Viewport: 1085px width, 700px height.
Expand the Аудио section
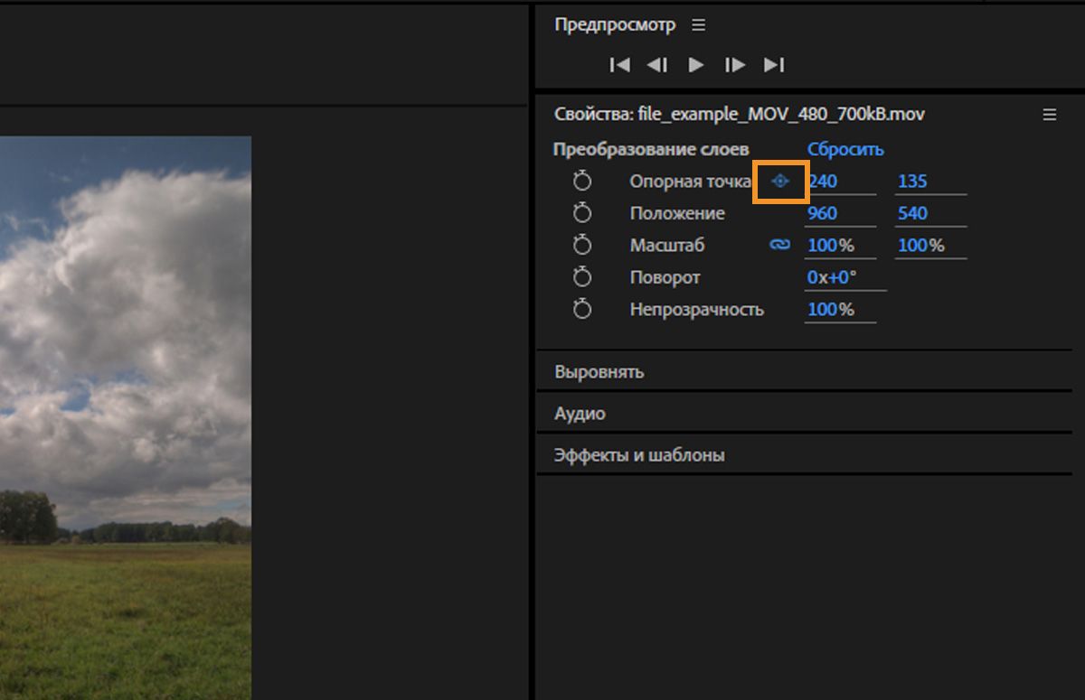804,413
